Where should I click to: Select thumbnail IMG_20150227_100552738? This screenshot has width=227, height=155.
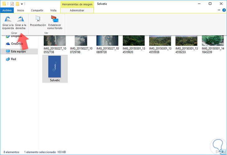pos(55,41)
